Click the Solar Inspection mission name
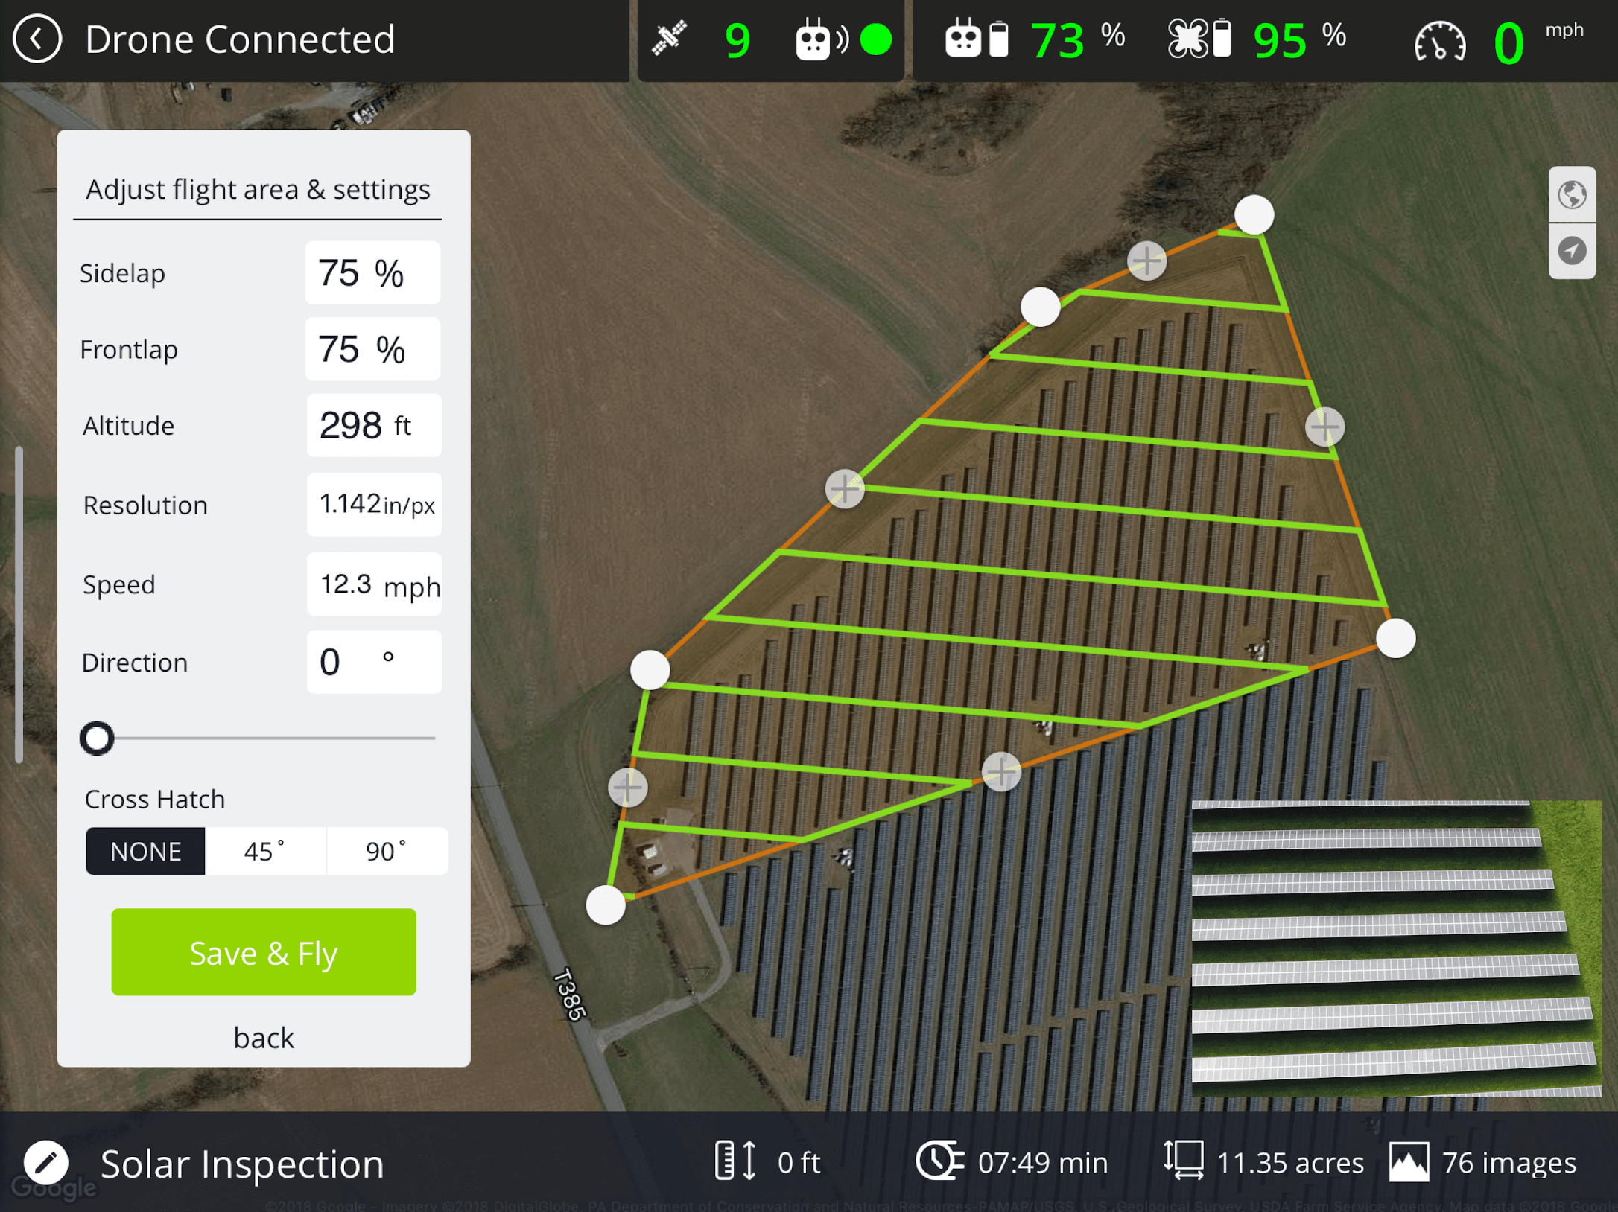 (242, 1164)
